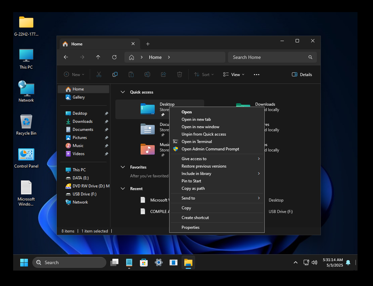Click volume speaker icon in system tray
This screenshot has width=373, height=286.
pyautogui.click(x=314, y=262)
